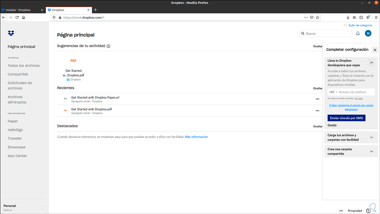The image size is (380, 214).
Task: Open Archivos eliminados
Action: click(17, 100)
